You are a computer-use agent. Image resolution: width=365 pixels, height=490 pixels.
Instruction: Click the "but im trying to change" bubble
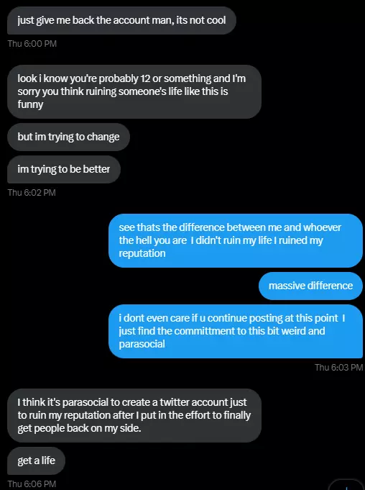click(x=68, y=137)
